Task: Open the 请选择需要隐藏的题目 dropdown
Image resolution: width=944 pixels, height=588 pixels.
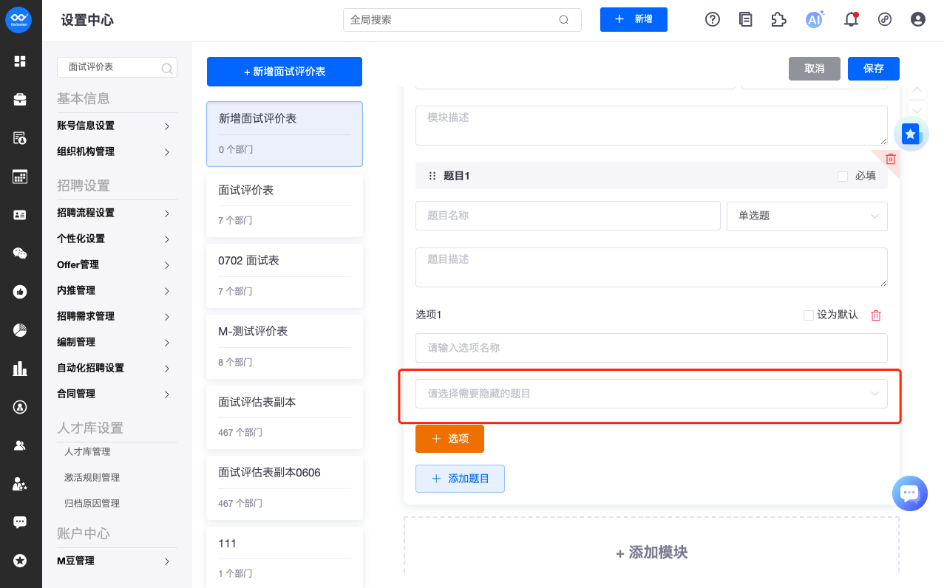Action: coord(651,394)
